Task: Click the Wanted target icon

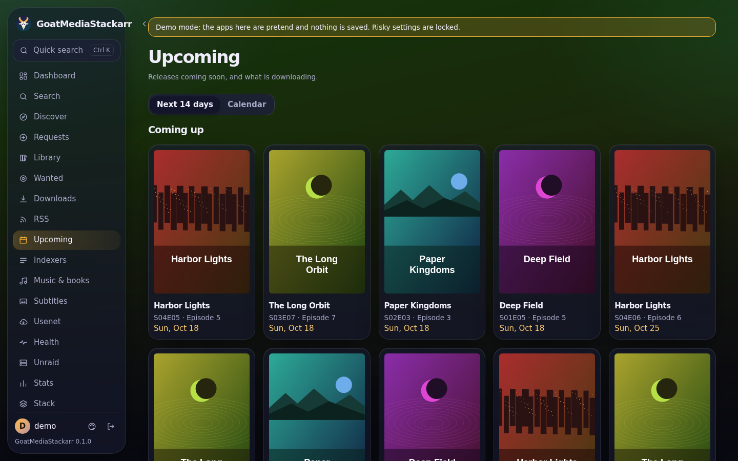Action: [x=23, y=178]
